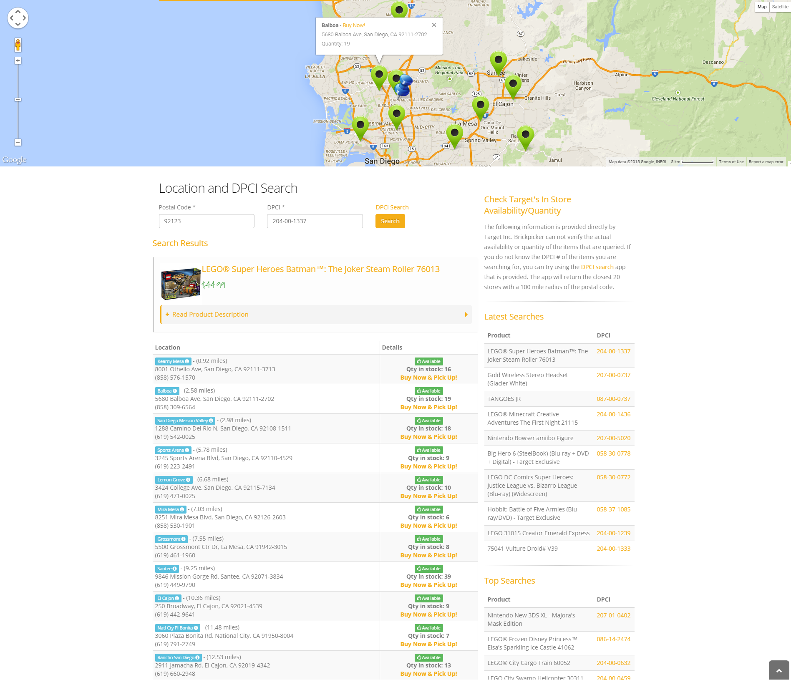Screen dimensions: 791x695
Task: Open DPCI 204-00-1337 in Latest Searches
Action: tap(613, 351)
